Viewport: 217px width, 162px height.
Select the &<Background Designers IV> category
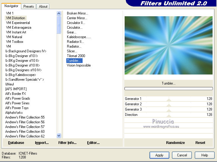click(26, 51)
